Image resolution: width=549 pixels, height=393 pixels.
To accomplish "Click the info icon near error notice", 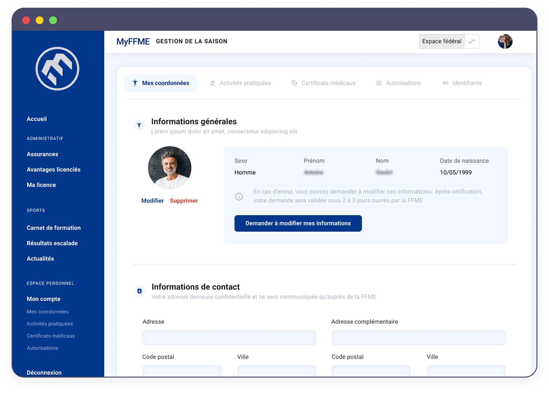I will [x=239, y=197].
